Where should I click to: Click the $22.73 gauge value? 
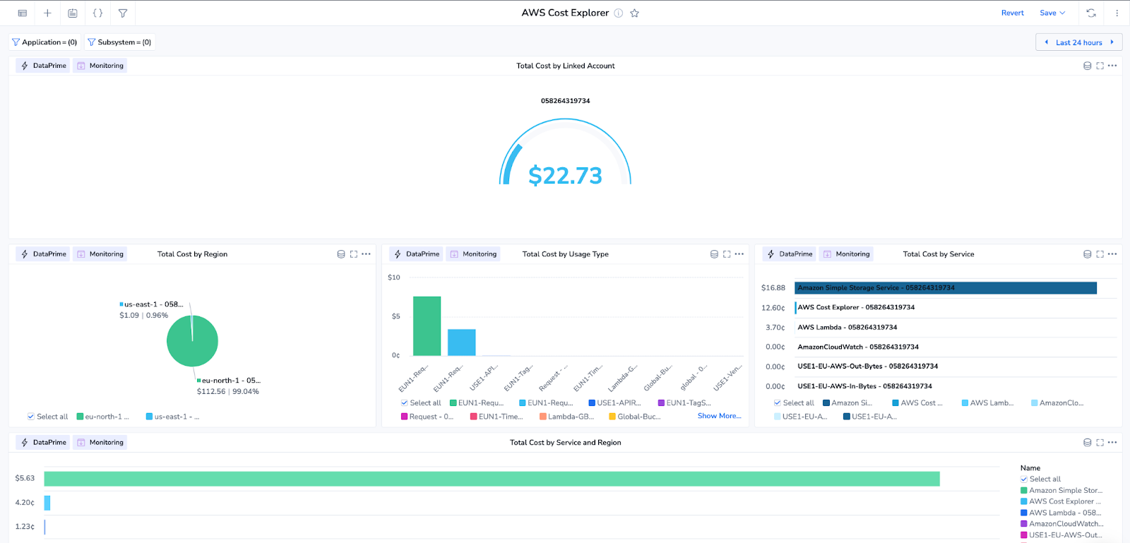[x=565, y=175]
